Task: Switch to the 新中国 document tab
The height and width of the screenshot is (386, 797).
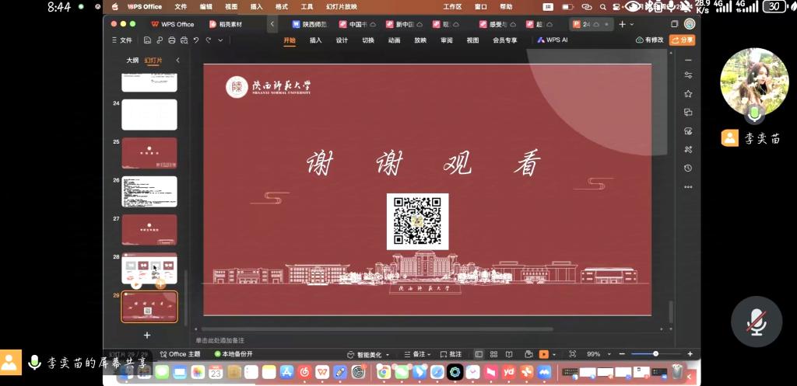Action: tap(405, 24)
